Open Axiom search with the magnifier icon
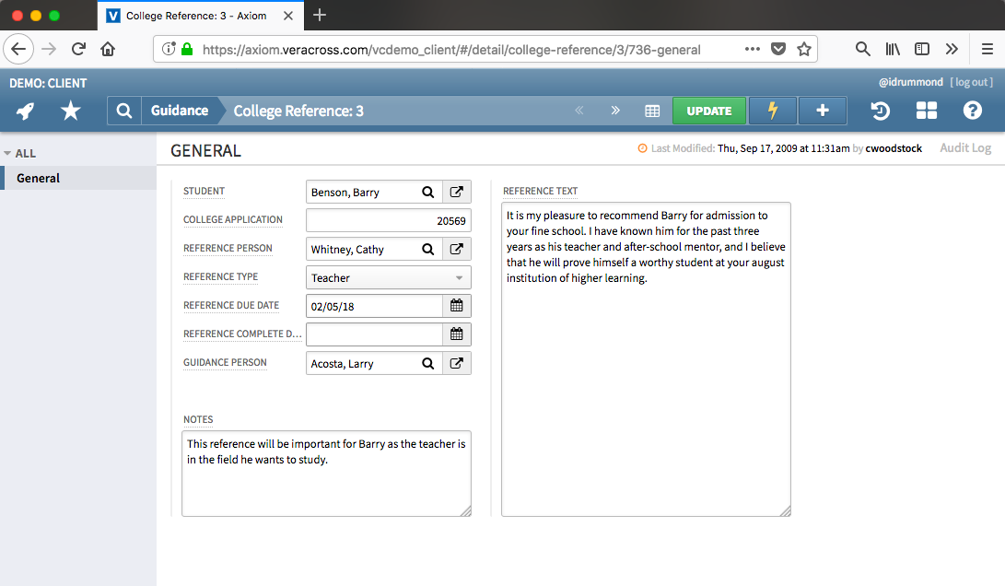Screen dimensions: 1005x586 coord(123,111)
